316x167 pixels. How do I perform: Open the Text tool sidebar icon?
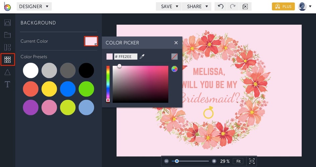(x=7, y=85)
